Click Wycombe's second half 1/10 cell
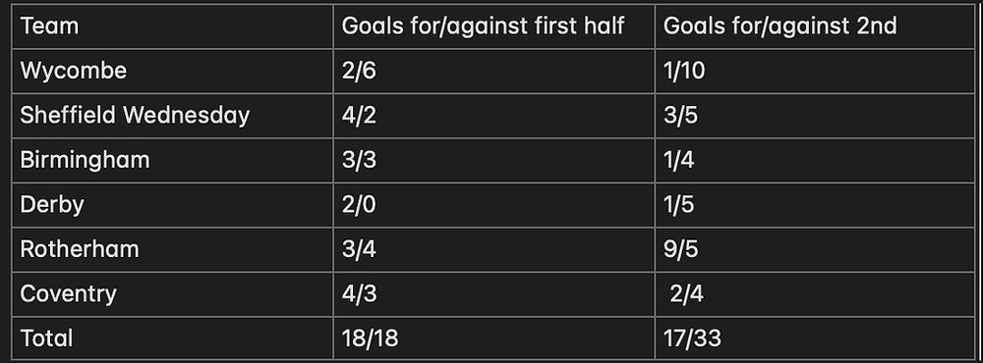This screenshot has height=363, width=983. (x=815, y=71)
